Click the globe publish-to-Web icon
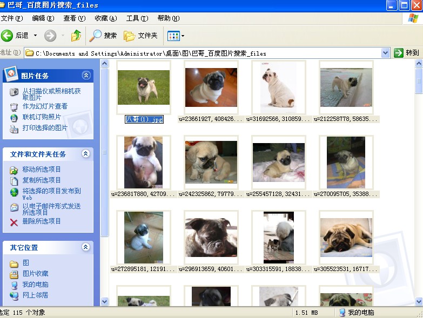This screenshot has width=423, height=318. pyautogui.click(x=14, y=192)
